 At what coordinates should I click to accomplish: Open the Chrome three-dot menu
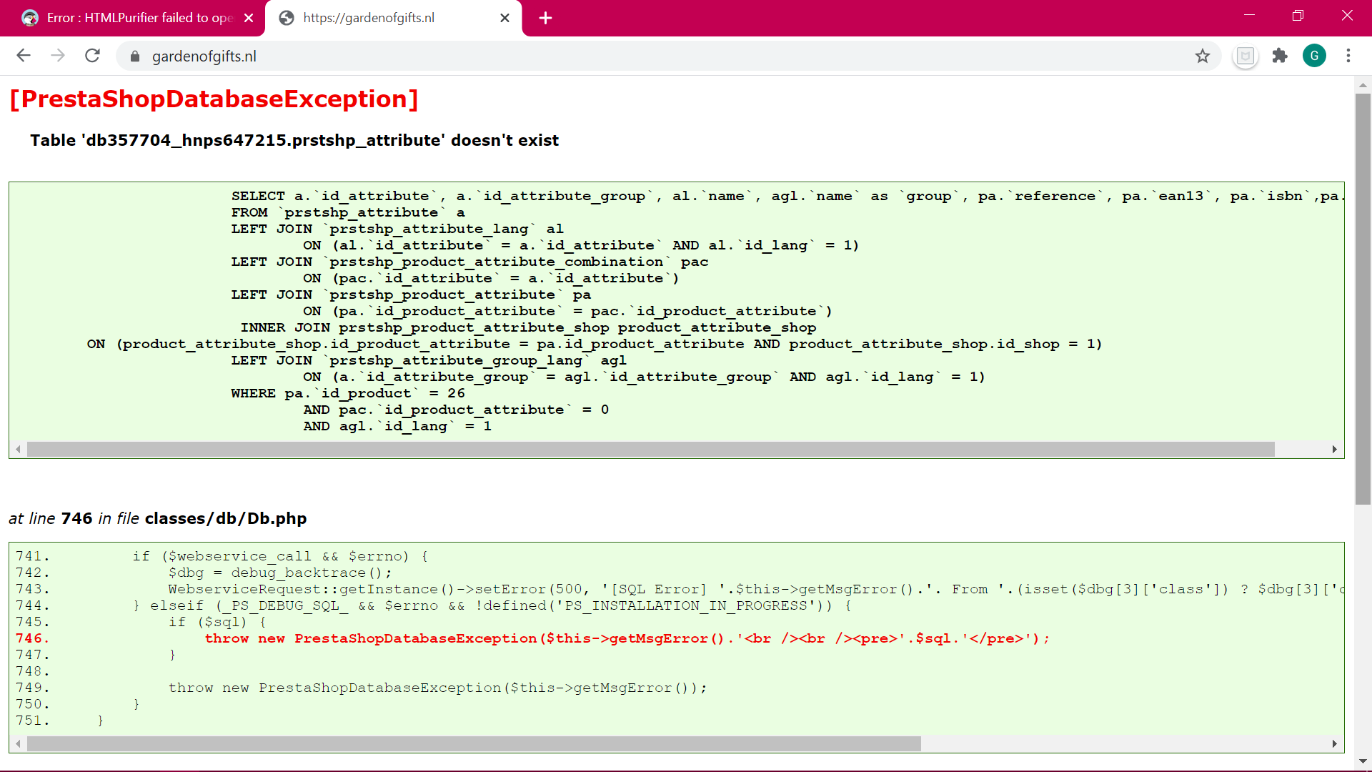(1348, 56)
